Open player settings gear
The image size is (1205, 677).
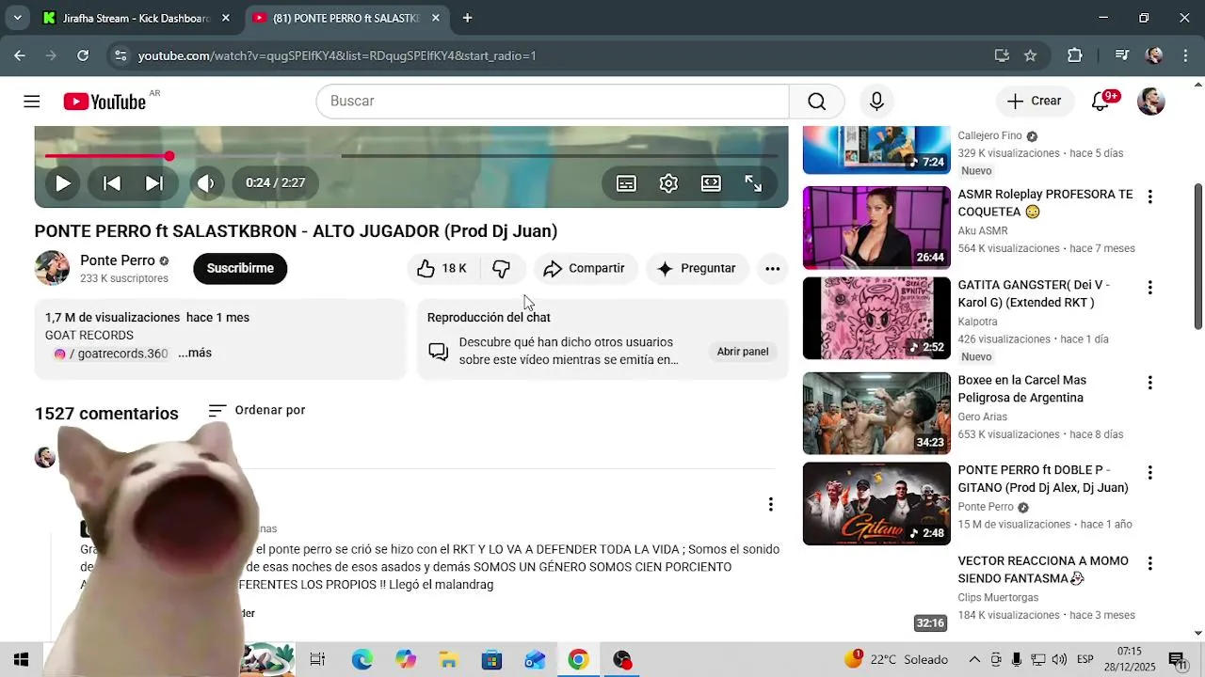(x=668, y=183)
